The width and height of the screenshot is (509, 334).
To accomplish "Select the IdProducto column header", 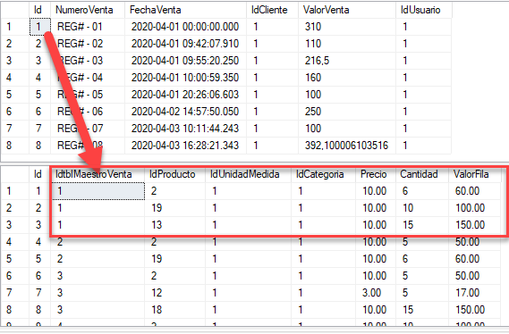I will coord(175,174).
